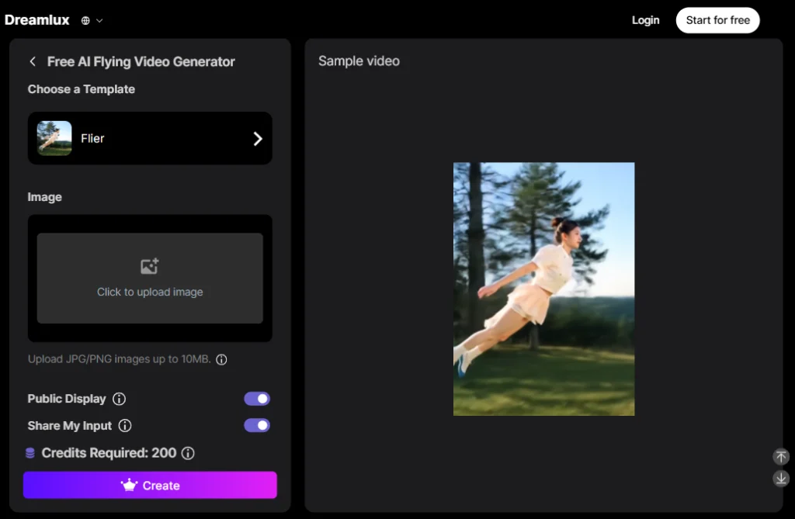The image size is (795, 519).
Task: Open info icon next to upload size limit
Action: [221, 360]
